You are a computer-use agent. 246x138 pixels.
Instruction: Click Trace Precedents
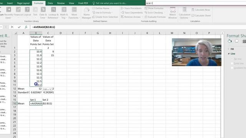(x=131, y=8)
